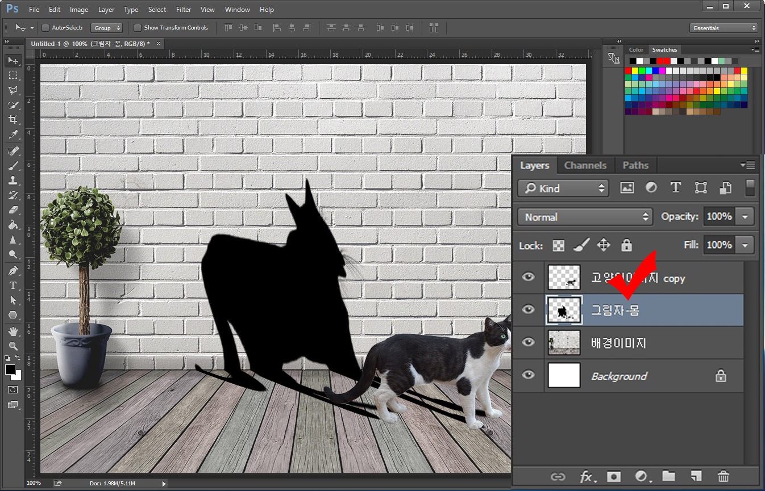Open the layer style fx menu

(x=587, y=477)
